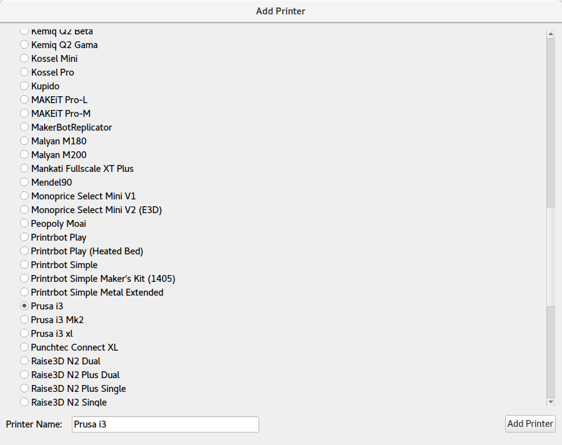Select the Prusa i3 Mk2 option
The width and height of the screenshot is (562, 445).
point(24,320)
